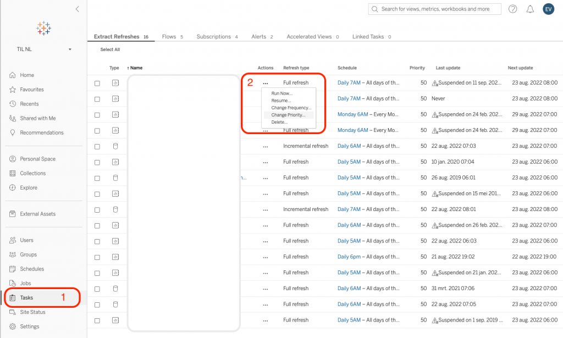Image resolution: width=563 pixels, height=338 pixels.
Task: Open the help question mark icon
Action: (x=512, y=9)
